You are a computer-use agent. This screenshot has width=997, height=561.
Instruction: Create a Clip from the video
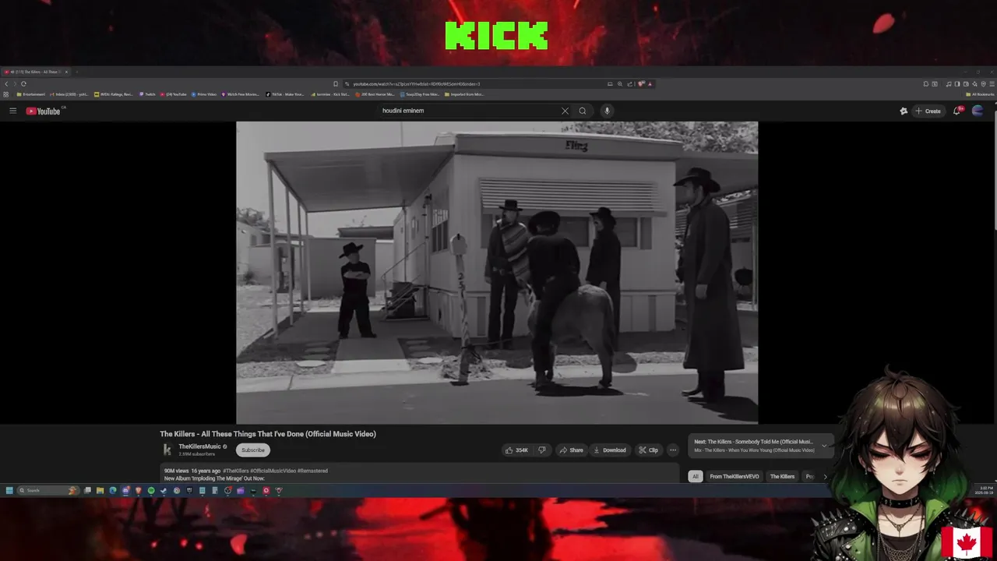[648, 450]
